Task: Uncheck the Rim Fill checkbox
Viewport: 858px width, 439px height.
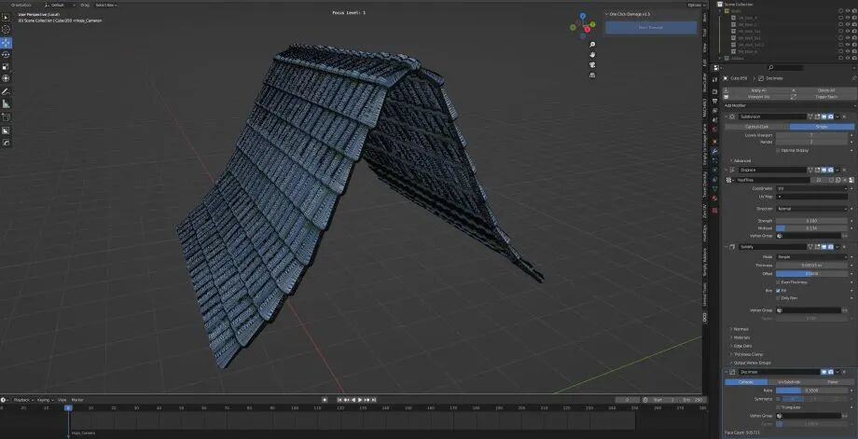Action: (779, 291)
